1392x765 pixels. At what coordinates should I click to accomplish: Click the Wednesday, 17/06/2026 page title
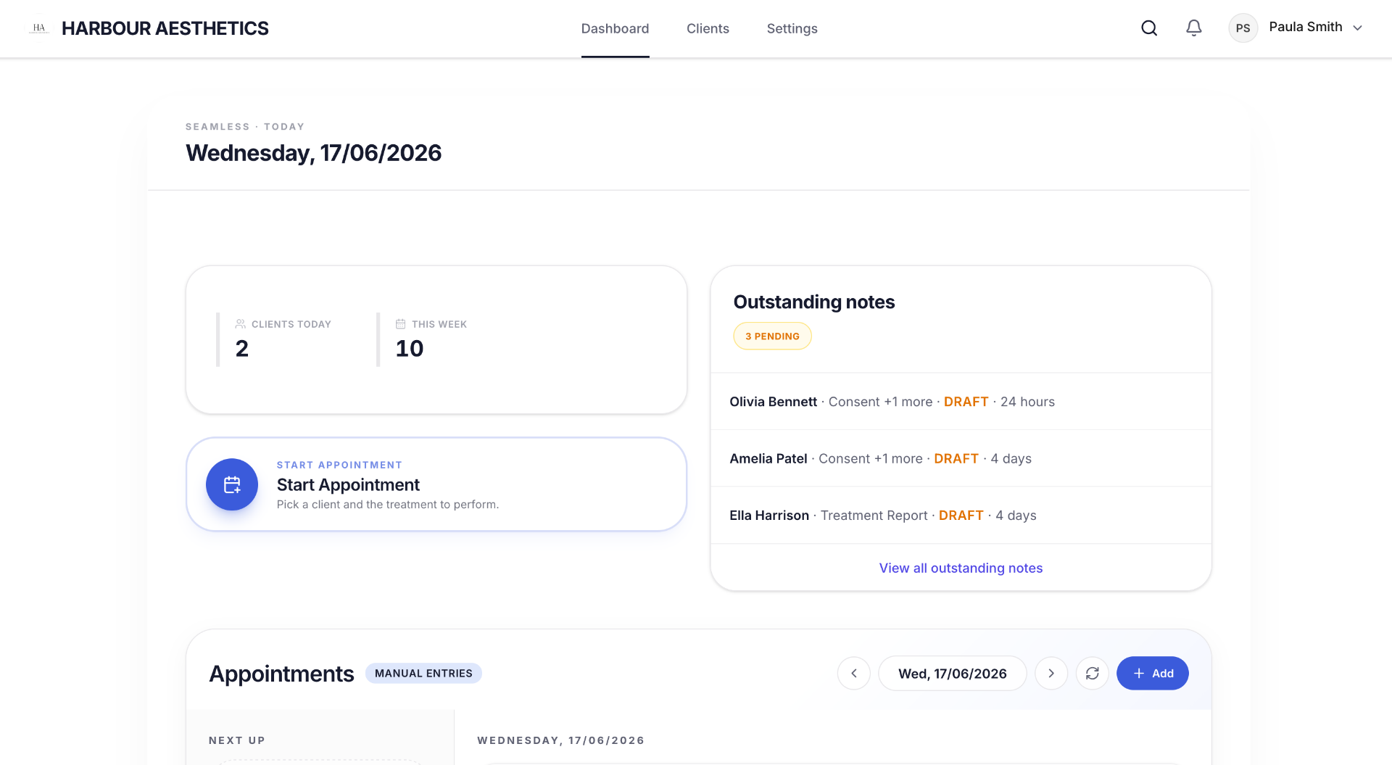pyautogui.click(x=313, y=153)
